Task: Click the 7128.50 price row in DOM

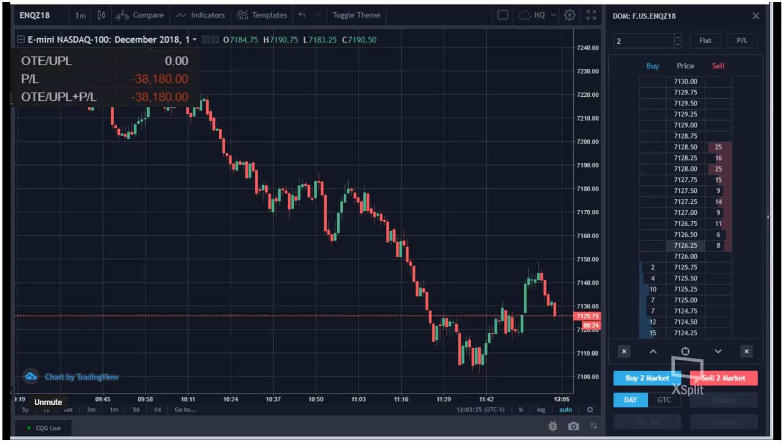Action: tap(686, 147)
